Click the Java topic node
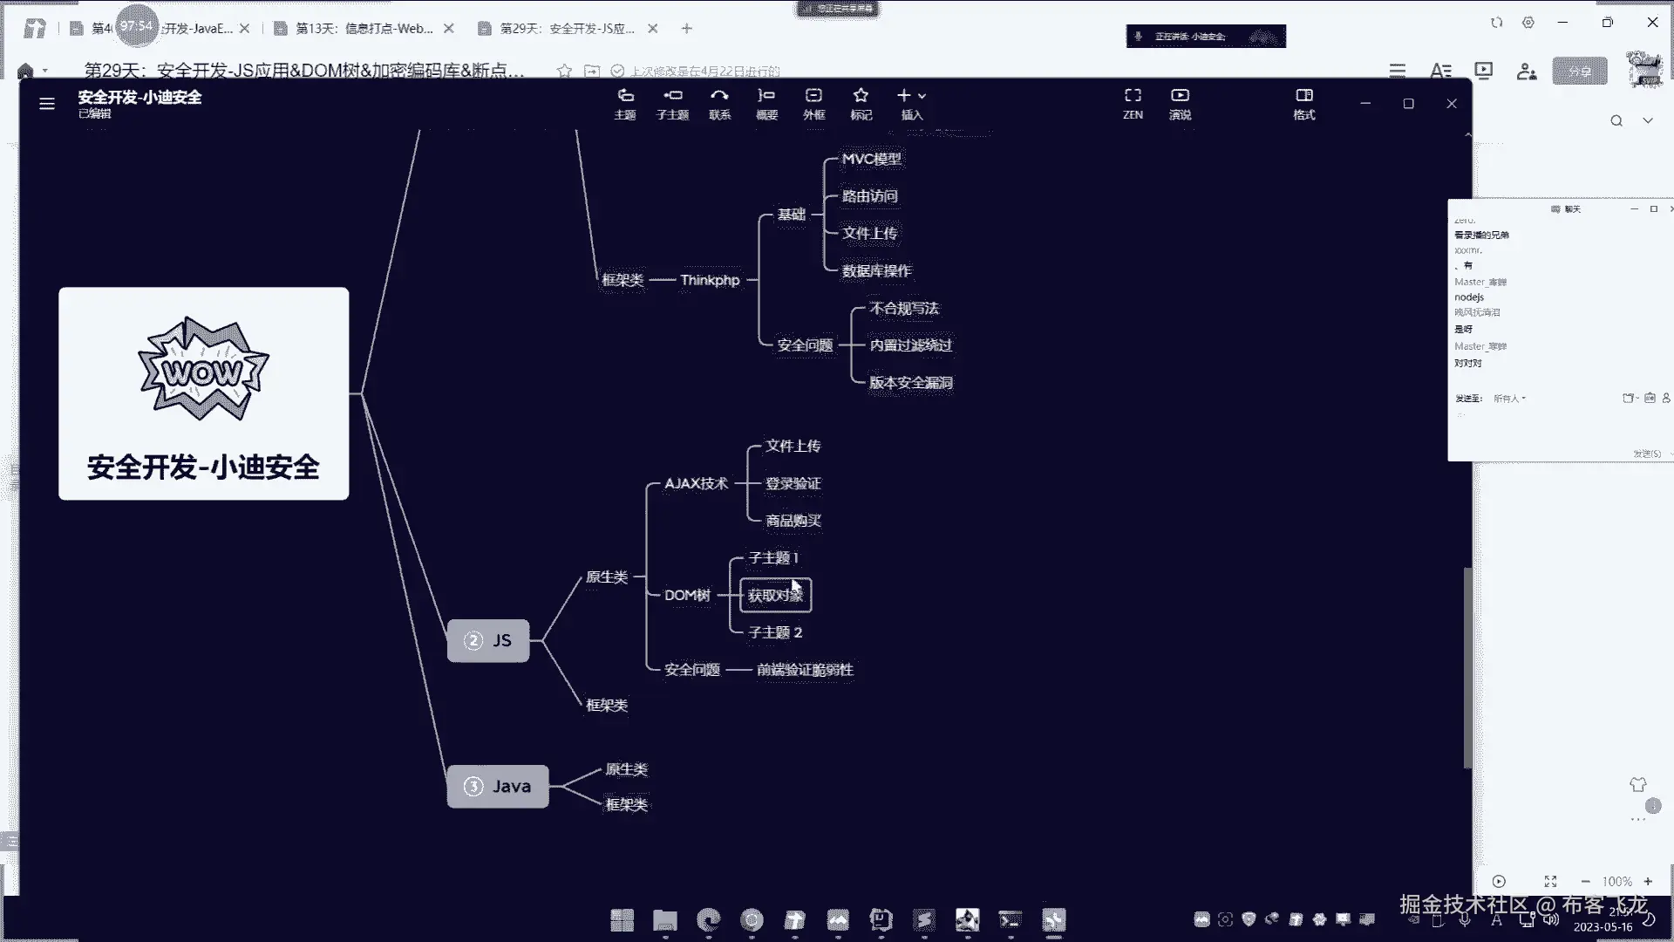 (x=498, y=786)
